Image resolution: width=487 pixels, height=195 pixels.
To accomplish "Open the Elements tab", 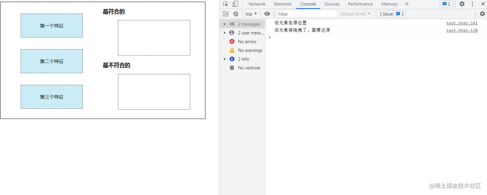I will pyautogui.click(x=283, y=4).
